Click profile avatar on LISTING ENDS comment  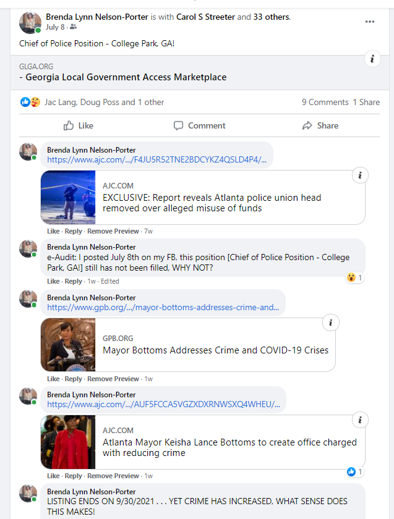[x=28, y=493]
